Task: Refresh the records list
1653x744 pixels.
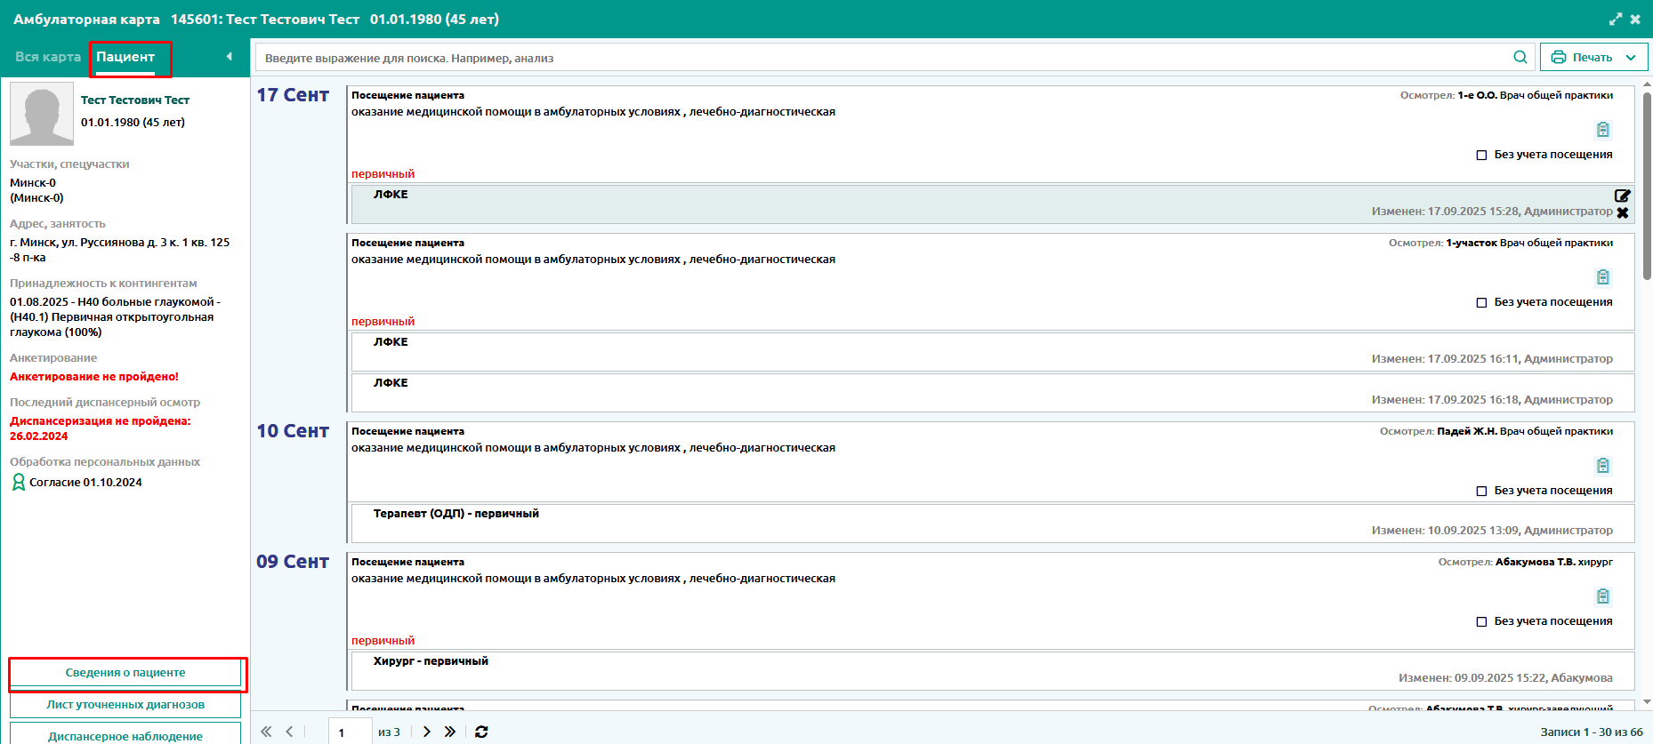Action: coord(481,732)
